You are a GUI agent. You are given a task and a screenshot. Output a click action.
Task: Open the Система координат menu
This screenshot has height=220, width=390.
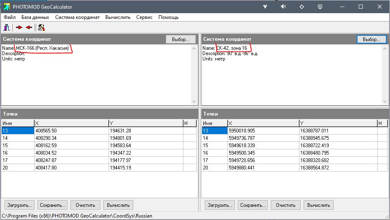point(77,17)
